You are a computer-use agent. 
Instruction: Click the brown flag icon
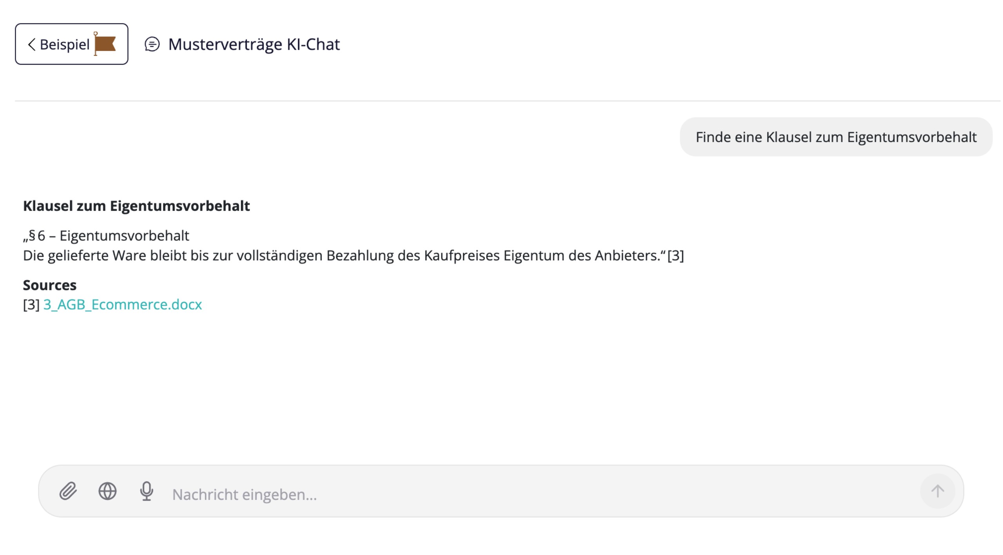tap(105, 44)
